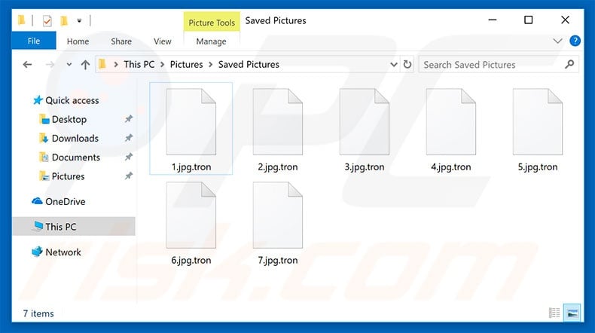Expand the ribbon with the chevron
Image resolution: width=595 pixels, height=333 pixels.
pyautogui.click(x=557, y=41)
